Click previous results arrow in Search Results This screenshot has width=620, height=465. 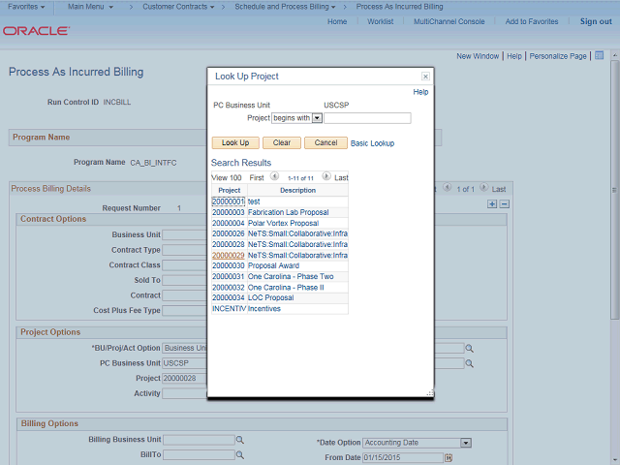[x=274, y=176]
